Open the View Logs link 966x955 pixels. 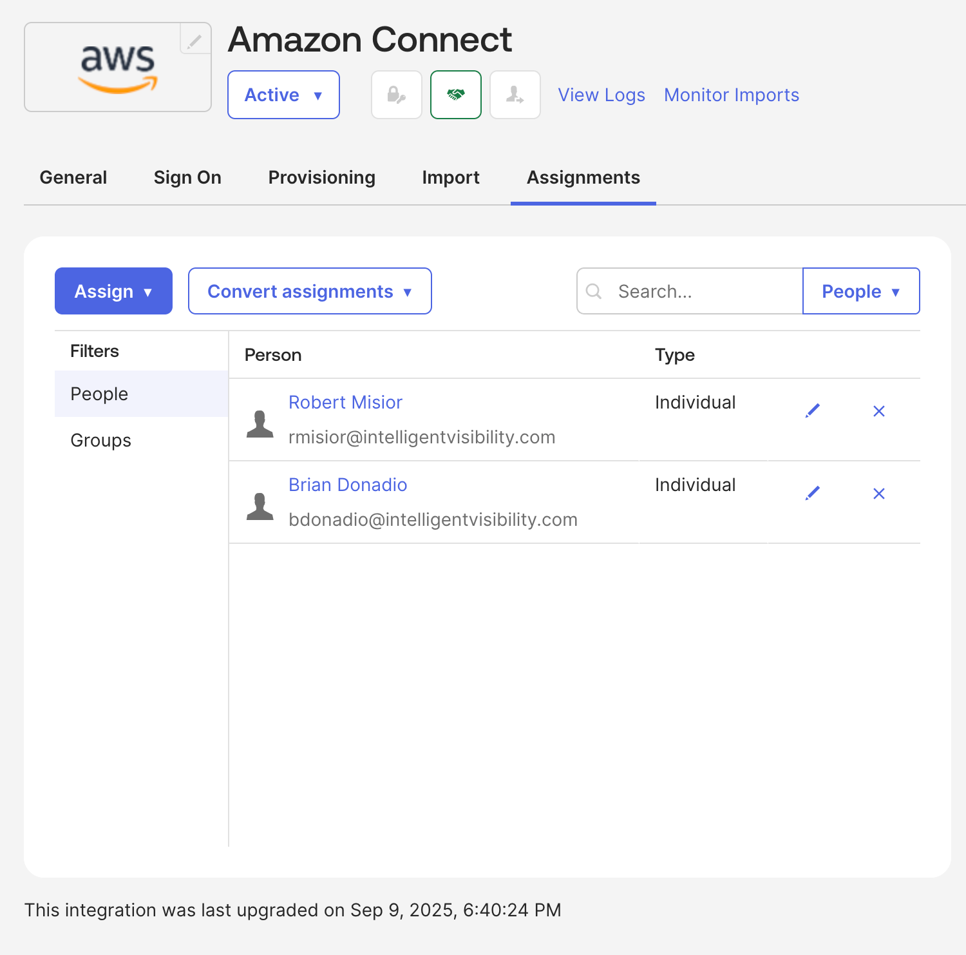601,95
